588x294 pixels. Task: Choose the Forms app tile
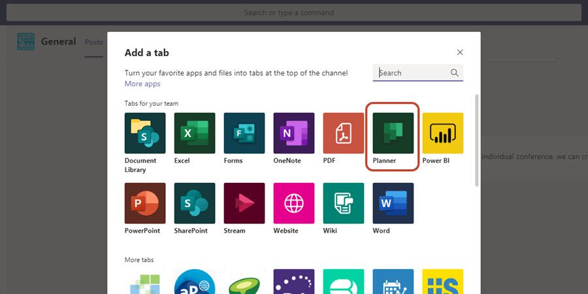coord(244,133)
